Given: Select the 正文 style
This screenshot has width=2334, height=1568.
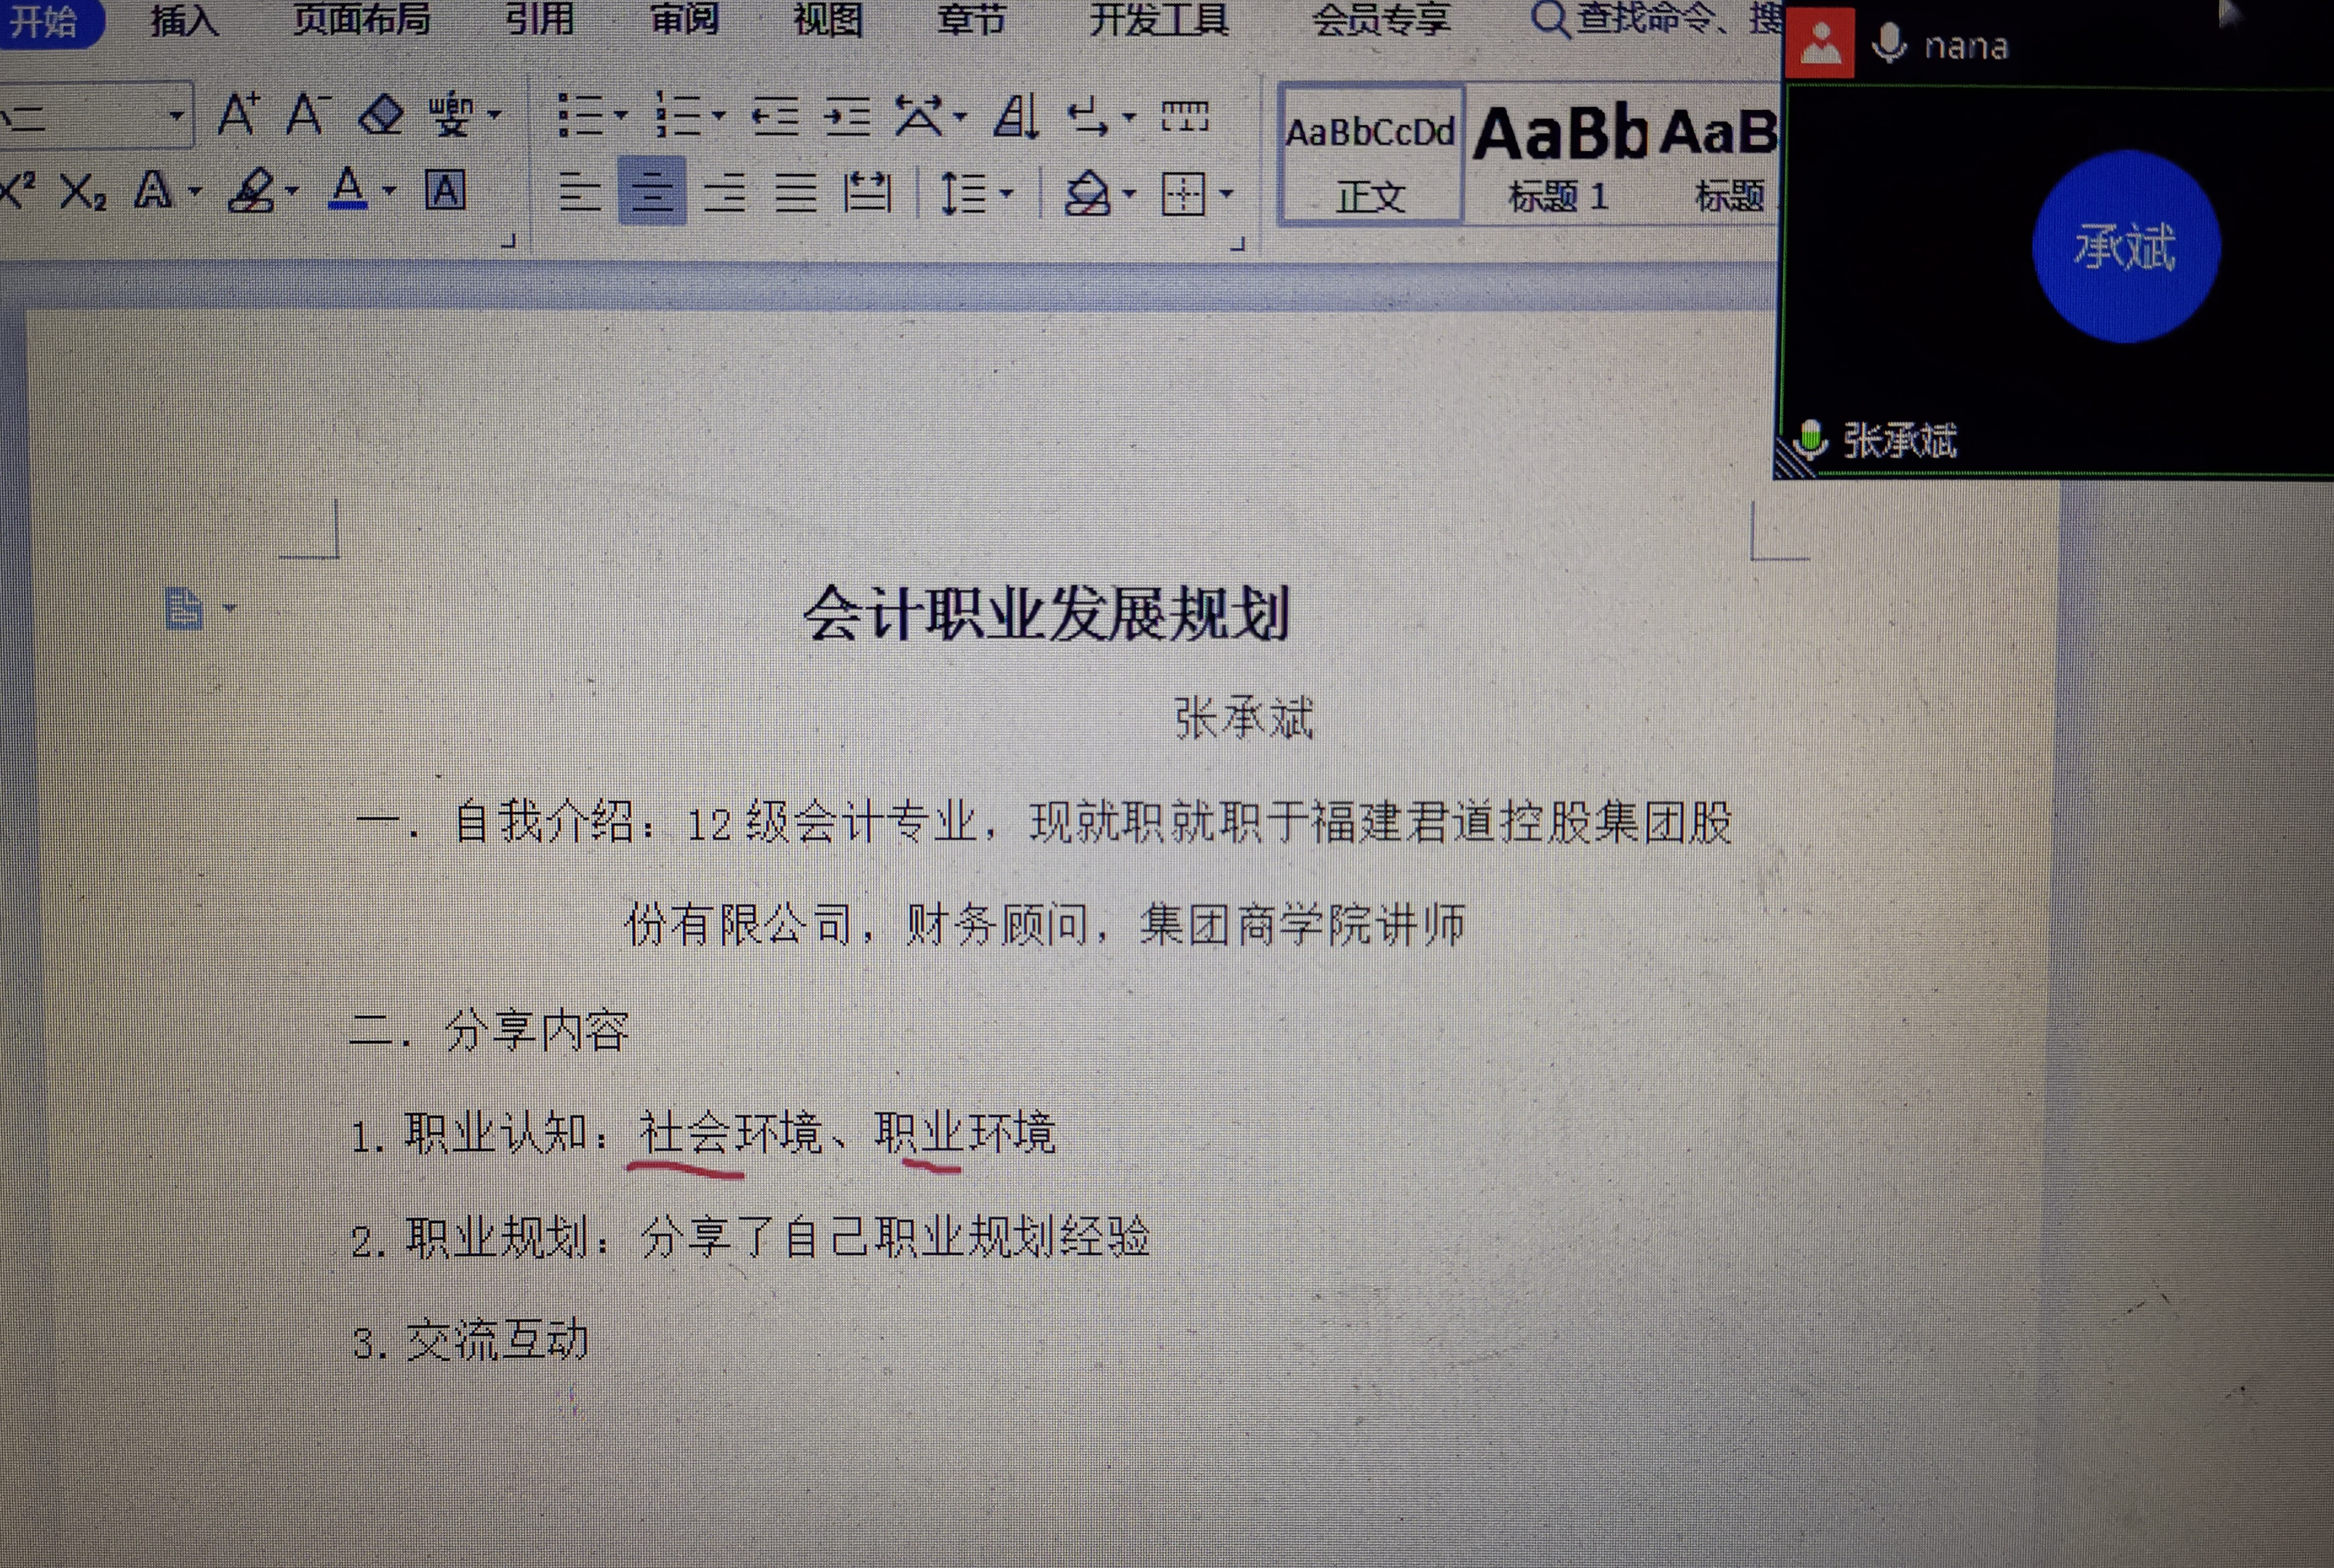Looking at the screenshot, I should [1370, 155].
